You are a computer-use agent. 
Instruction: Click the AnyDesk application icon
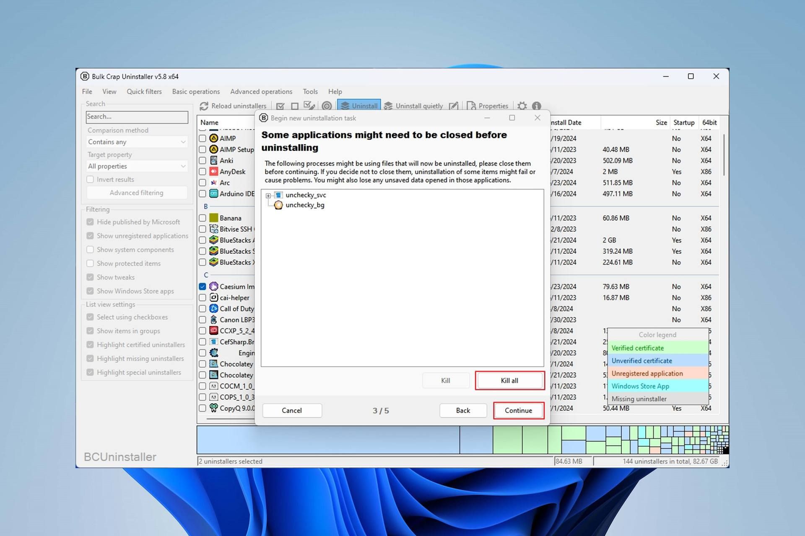(214, 171)
